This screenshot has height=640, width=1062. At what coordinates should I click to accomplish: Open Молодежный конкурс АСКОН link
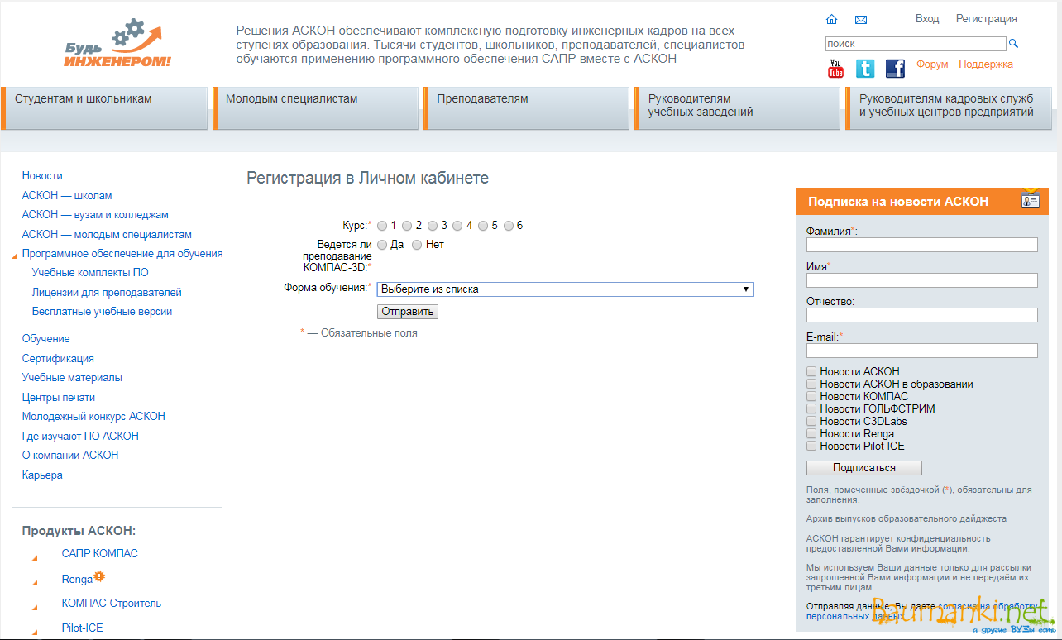(x=93, y=417)
